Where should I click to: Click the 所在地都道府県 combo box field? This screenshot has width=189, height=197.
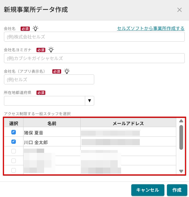[49, 101]
